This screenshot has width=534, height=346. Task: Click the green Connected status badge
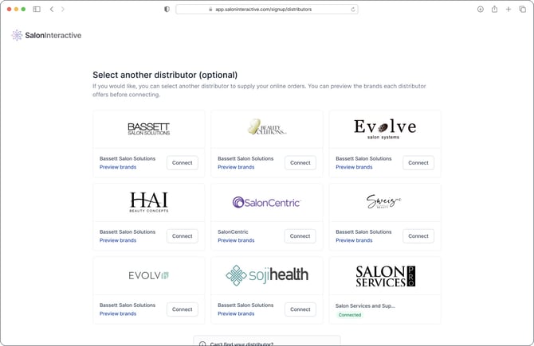pyautogui.click(x=350, y=315)
